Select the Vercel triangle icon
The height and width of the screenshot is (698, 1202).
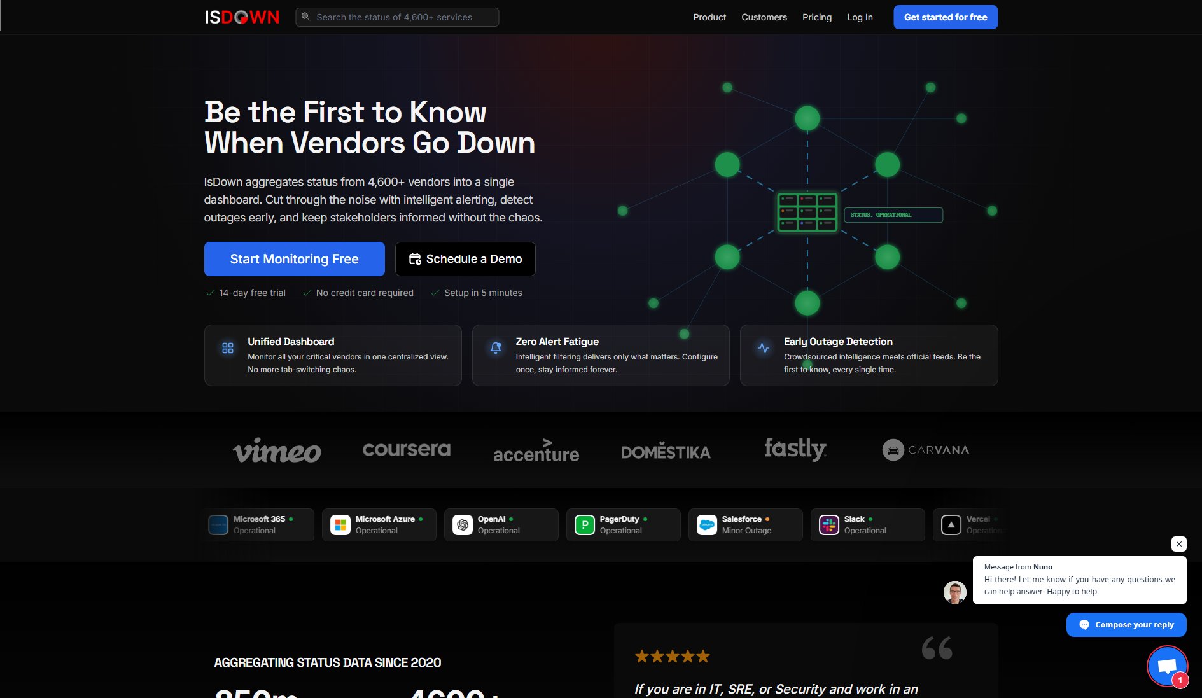click(x=951, y=524)
